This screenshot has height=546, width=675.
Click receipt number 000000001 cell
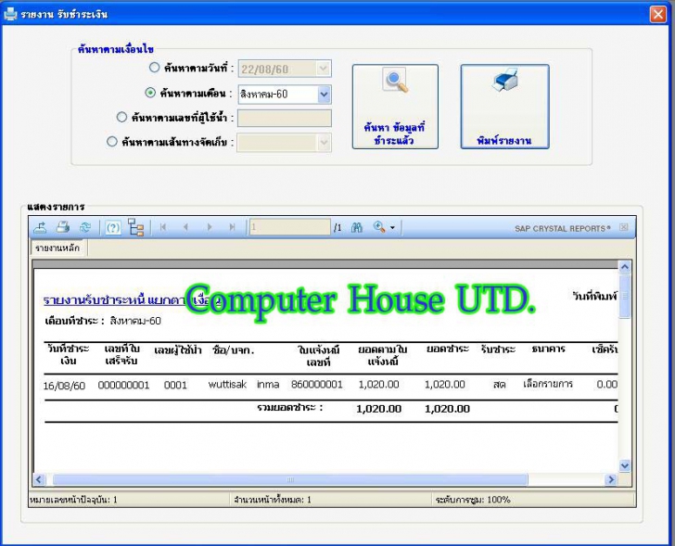coord(123,385)
